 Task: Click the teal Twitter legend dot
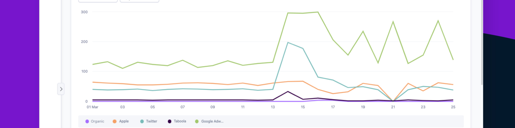pyautogui.click(x=142, y=121)
